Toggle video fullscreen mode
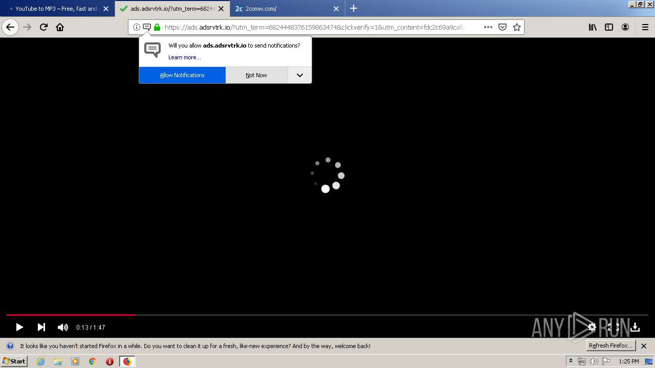 pos(614,327)
